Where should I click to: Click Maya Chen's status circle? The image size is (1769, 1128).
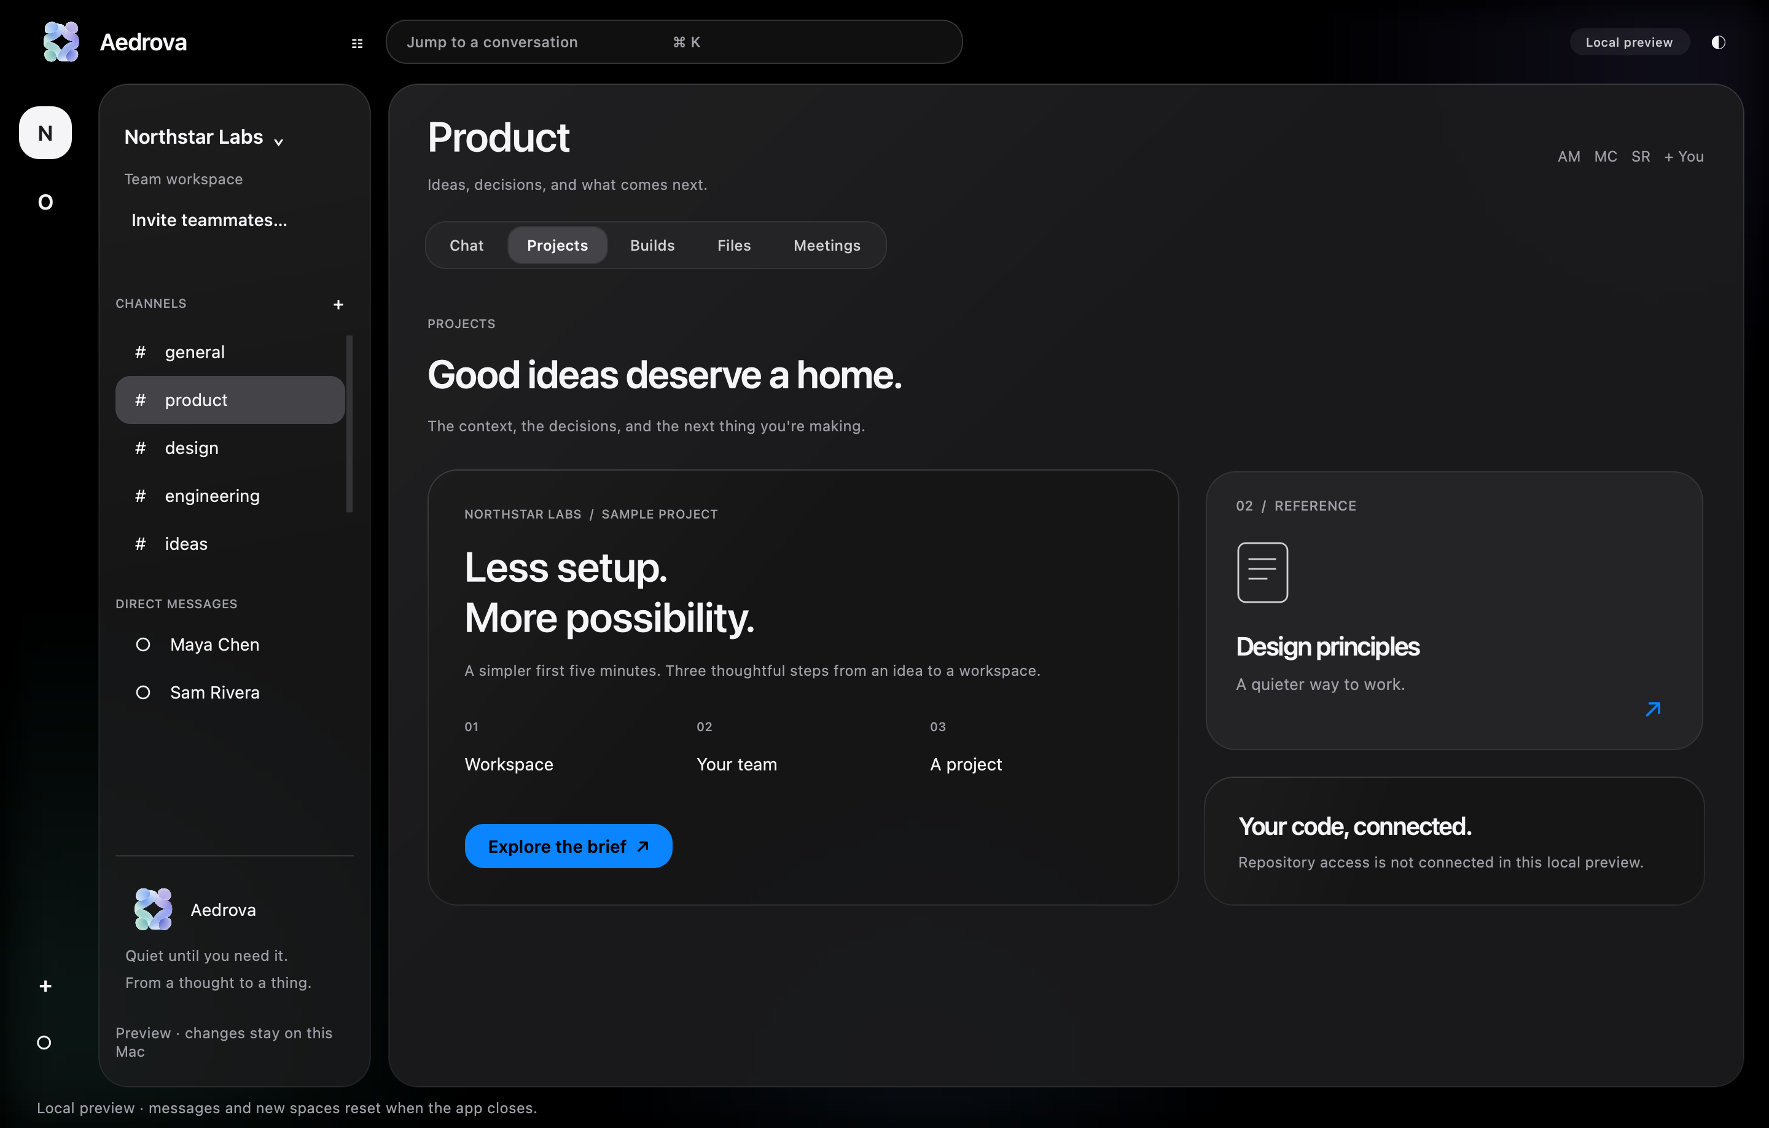pos(143,644)
